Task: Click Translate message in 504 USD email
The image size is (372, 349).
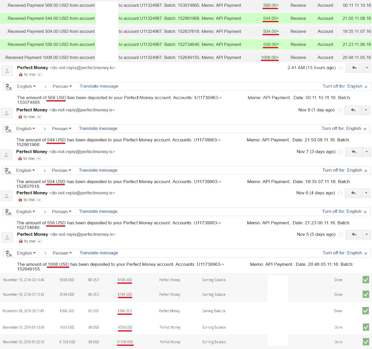Action: coord(98,170)
